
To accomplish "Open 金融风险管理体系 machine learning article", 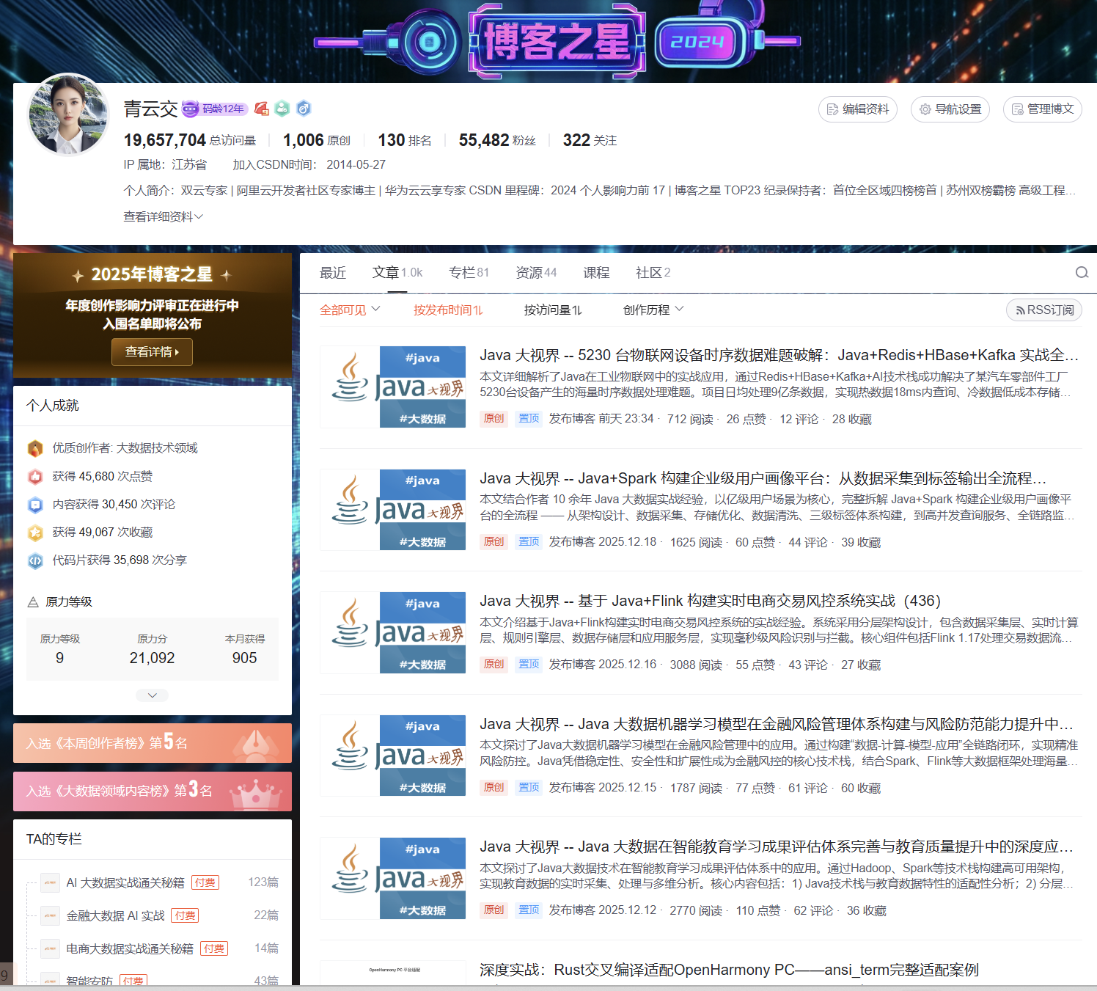I will [777, 724].
